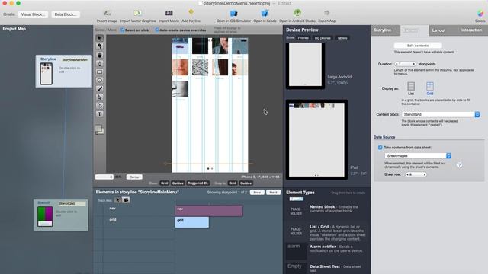488x274 pixels.
Task: Select the arrow track tool
Action: [117, 199]
